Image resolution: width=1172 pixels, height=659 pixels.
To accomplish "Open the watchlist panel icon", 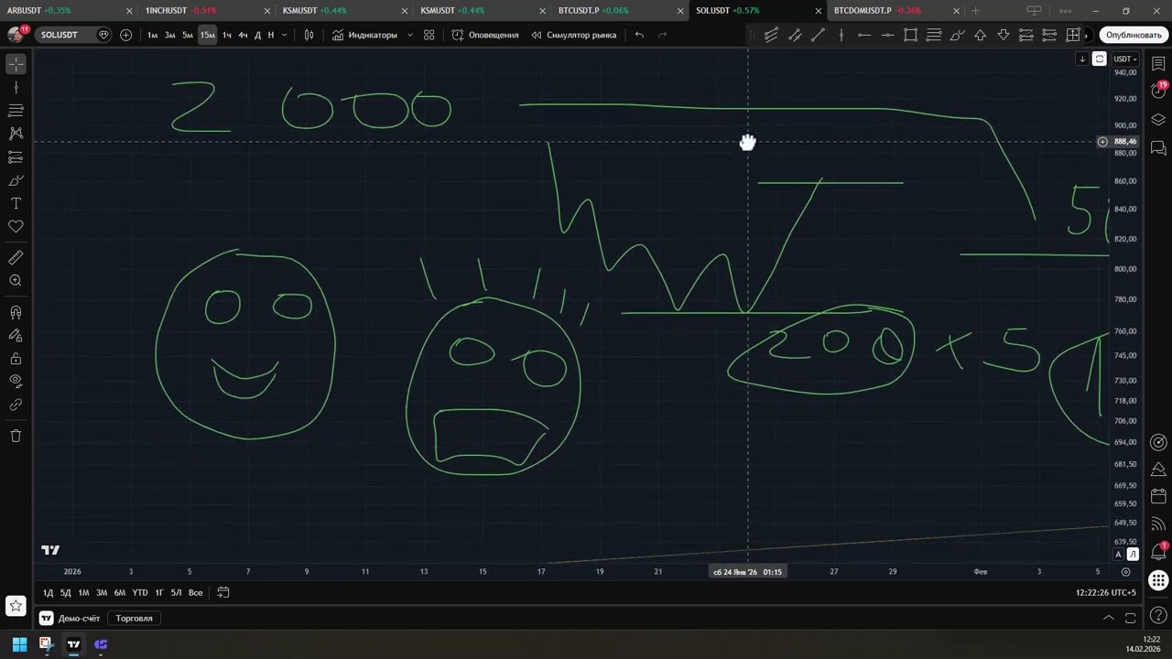I will (1158, 64).
